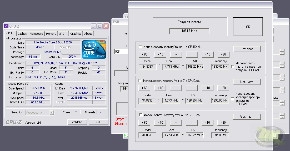Image resolution: width=290 pixels, height=151 pixels.
Task: Toggle tray frequency at CPUCooL startup checkbox
Action: pos(233,67)
